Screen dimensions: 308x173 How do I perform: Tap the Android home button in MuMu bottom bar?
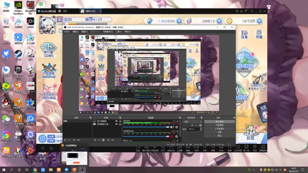[x=51, y=148]
